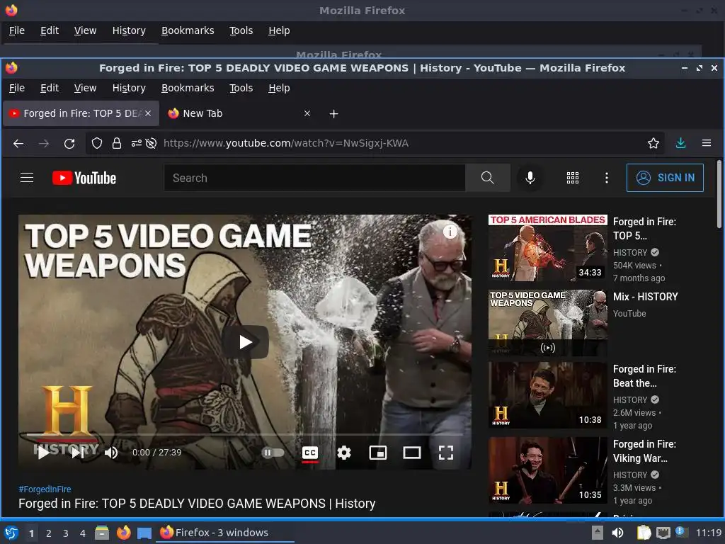The height and width of the screenshot is (544, 725).
Task: Launch Firefox from the taskbar quick launcher
Action: click(123, 533)
